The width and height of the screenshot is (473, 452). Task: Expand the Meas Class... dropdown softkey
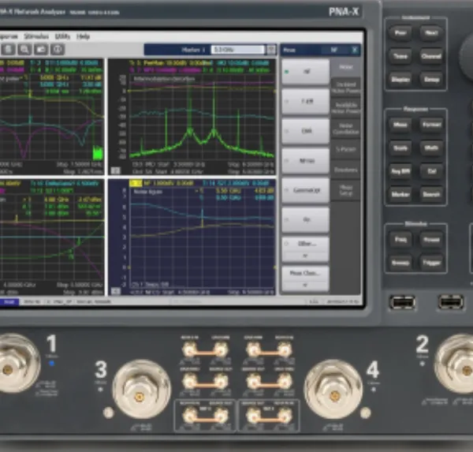coord(305,278)
